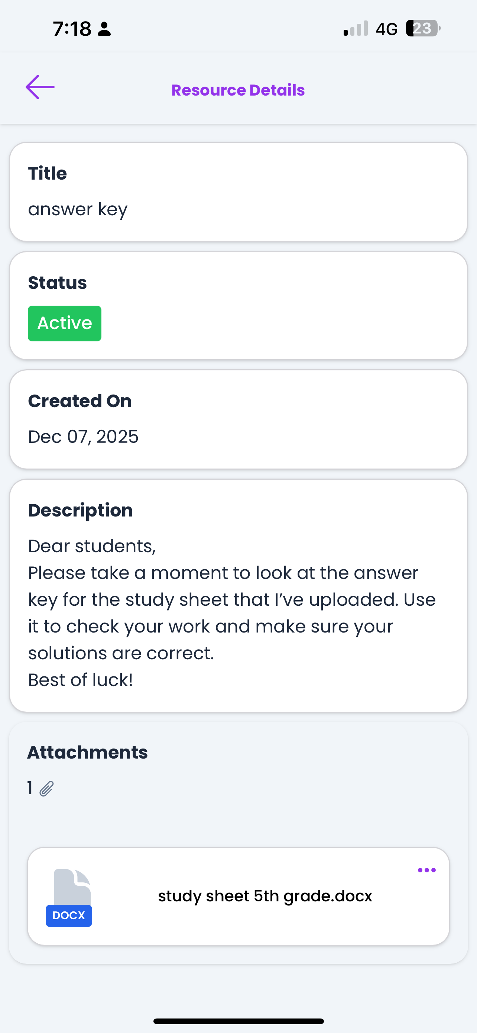Select the answer key title text

coord(78,209)
